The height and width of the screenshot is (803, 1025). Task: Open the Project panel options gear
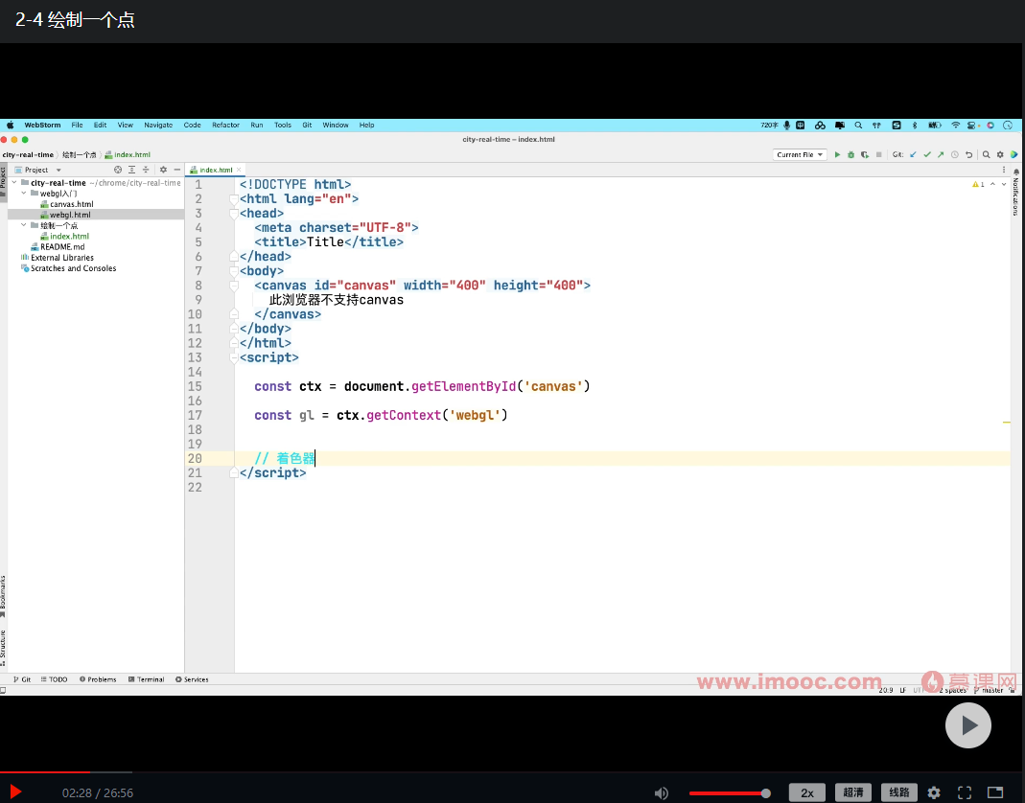(x=163, y=170)
